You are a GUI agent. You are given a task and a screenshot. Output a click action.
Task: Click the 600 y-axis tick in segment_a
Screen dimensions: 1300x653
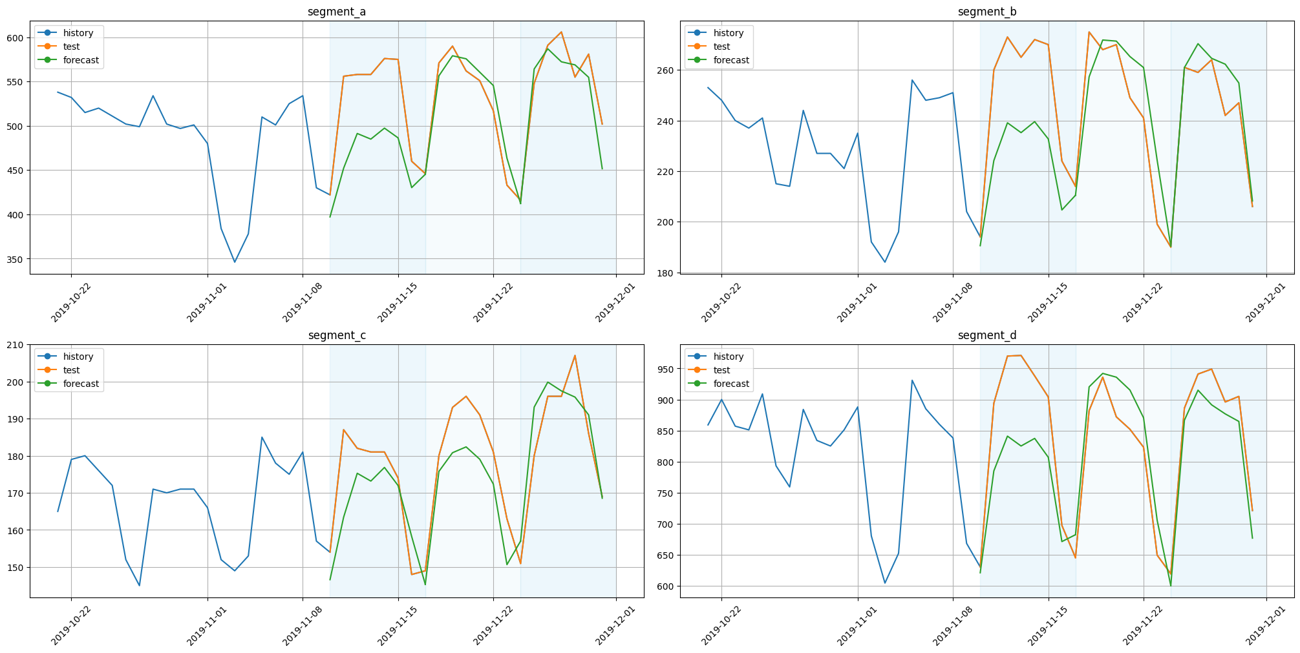[x=16, y=37]
